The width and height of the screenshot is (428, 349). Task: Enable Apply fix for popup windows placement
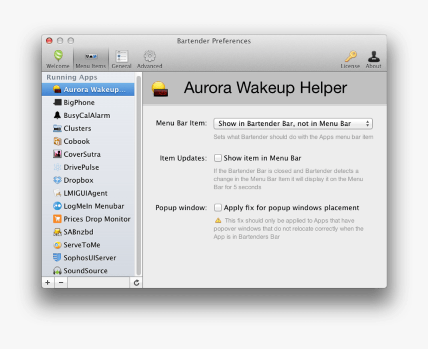(217, 208)
